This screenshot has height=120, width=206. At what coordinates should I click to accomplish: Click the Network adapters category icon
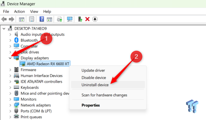click(16, 105)
